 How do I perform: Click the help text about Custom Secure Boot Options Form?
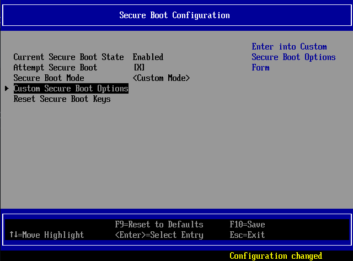[293, 57]
